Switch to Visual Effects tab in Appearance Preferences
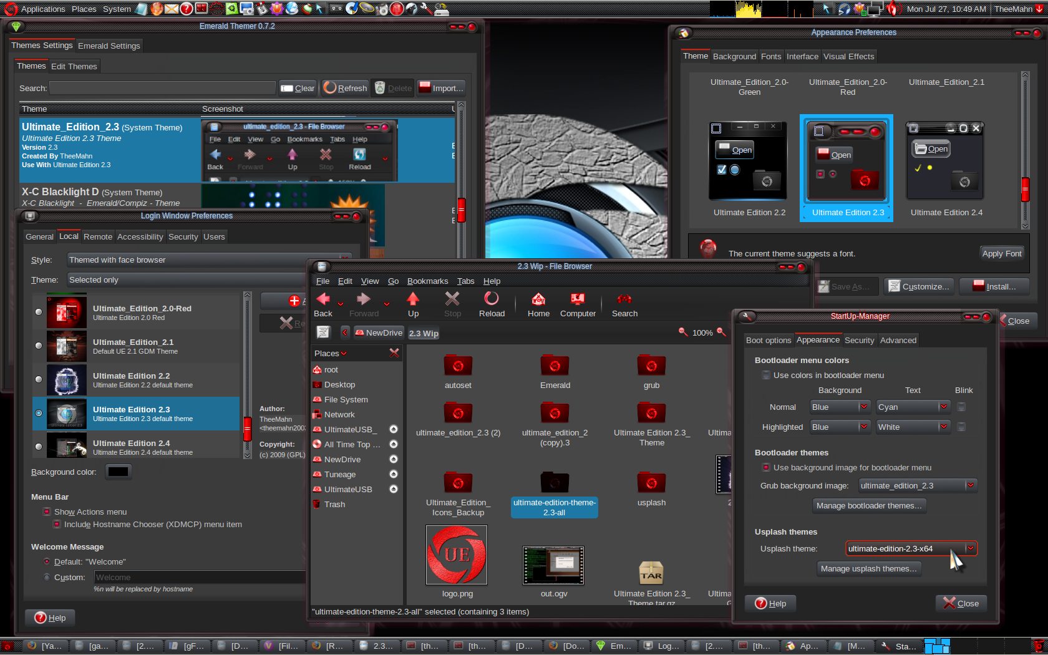1048x655 pixels. tap(848, 56)
